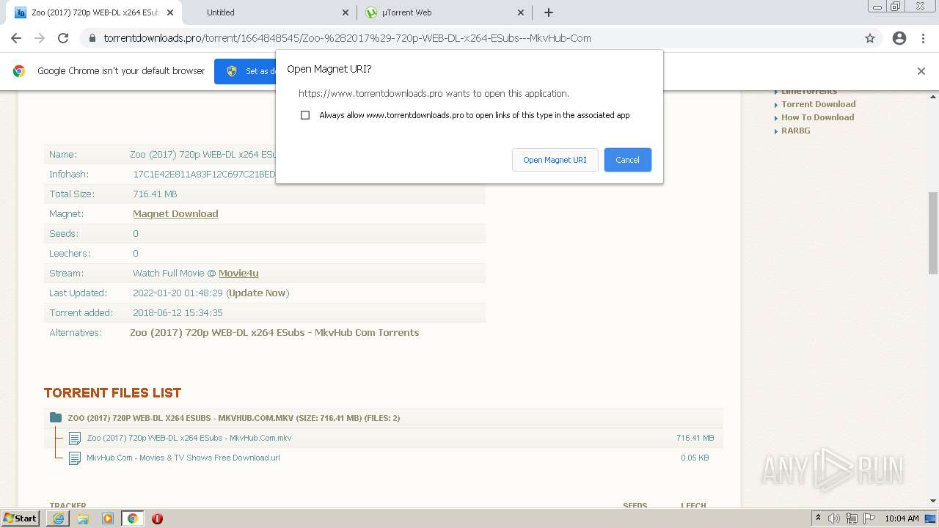Open Chrome three-dot menu

tap(924, 38)
